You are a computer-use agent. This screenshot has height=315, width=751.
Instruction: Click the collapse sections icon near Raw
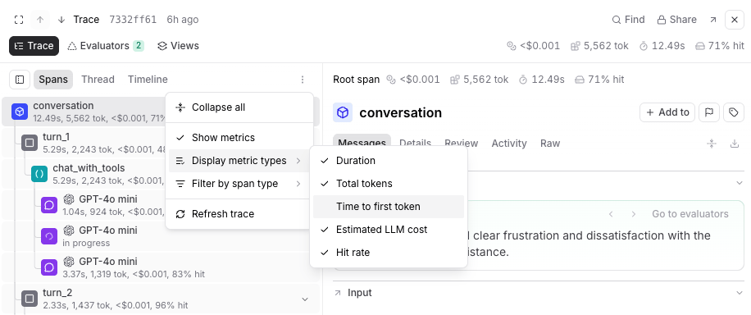(712, 144)
